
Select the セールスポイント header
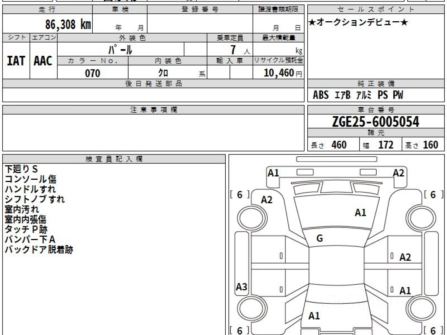tap(376, 10)
